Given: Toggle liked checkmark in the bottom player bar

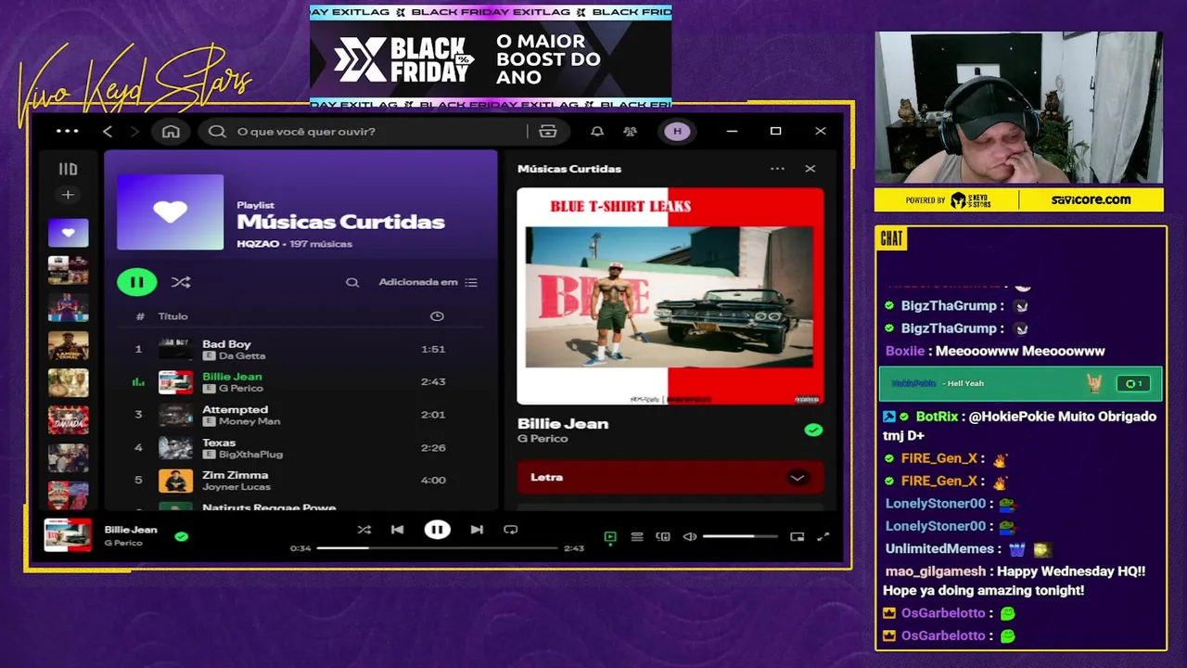Looking at the screenshot, I should (x=182, y=536).
